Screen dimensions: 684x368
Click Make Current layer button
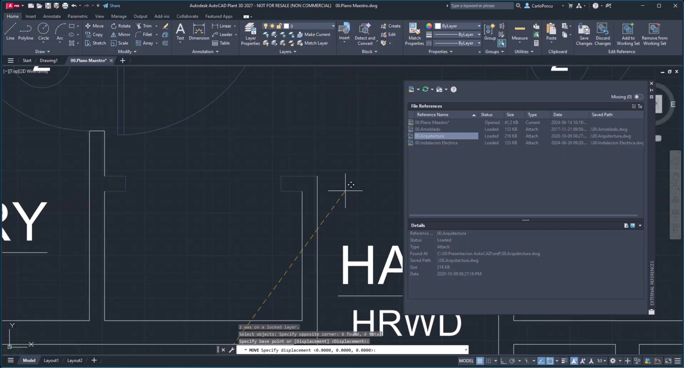tap(313, 34)
